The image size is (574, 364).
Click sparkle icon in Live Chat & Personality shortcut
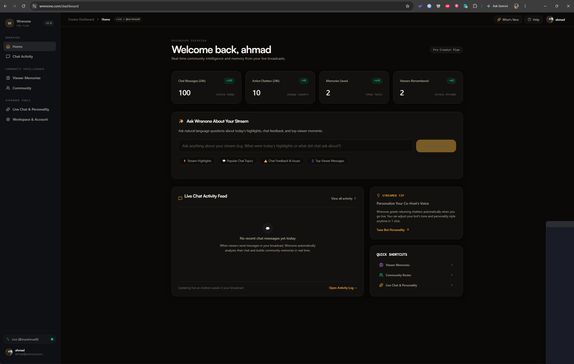381,285
